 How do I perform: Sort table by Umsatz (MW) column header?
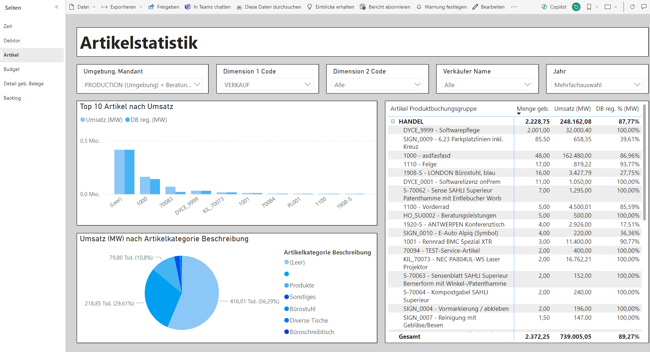572,109
